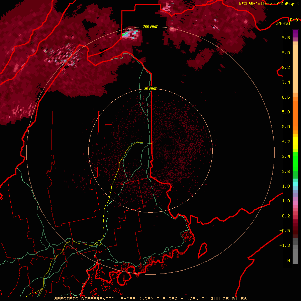Pick the bright green segment of the color bar
Image resolution: width=301 pixels, height=301 pixels.
pos(295,161)
